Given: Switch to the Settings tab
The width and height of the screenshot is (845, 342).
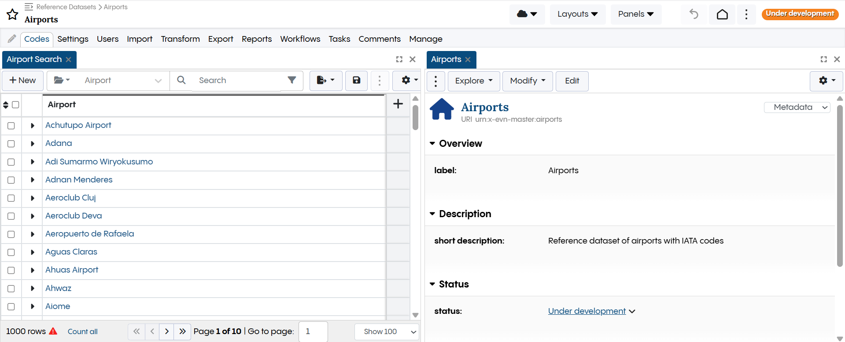Looking at the screenshot, I should coord(73,39).
